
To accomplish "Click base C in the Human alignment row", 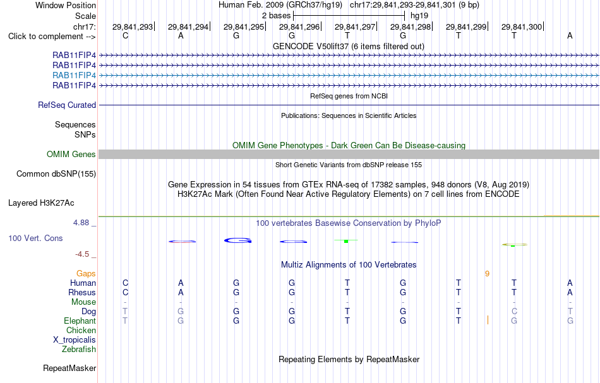I will 125,283.
